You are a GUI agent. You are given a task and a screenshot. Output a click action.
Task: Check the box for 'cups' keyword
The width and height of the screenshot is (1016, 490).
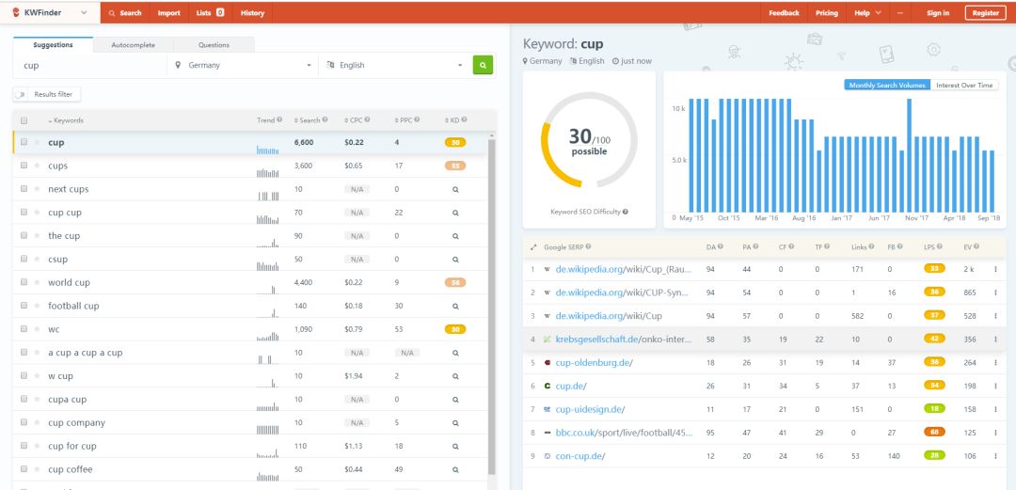click(24, 166)
